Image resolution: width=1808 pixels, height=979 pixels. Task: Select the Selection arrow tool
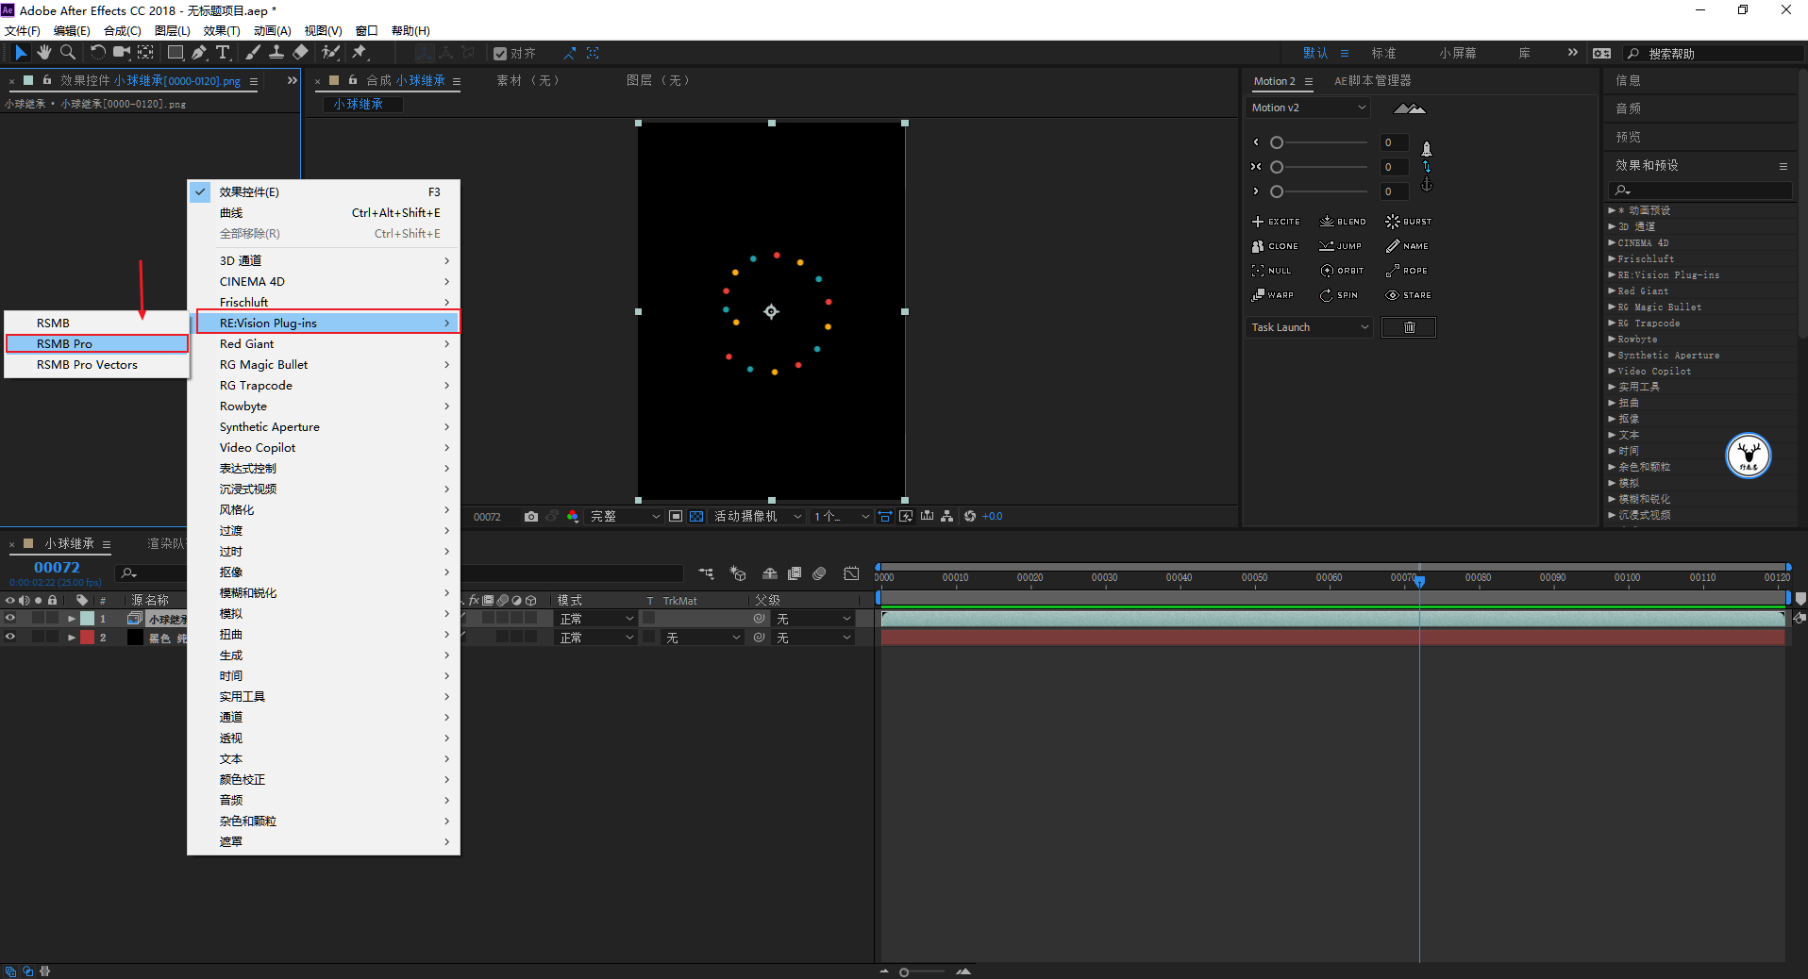(21, 53)
